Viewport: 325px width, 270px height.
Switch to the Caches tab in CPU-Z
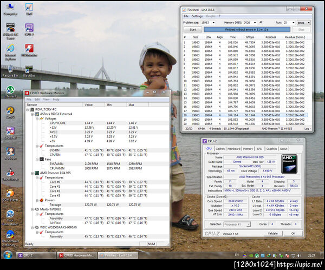[x=220, y=149]
